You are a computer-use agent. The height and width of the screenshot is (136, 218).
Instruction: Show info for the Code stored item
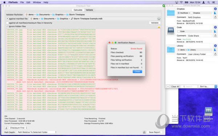(215, 27)
